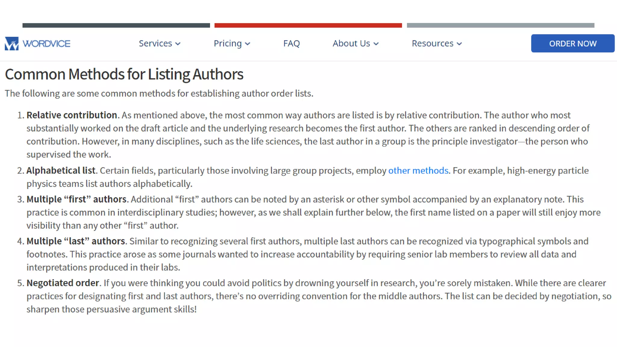This screenshot has height=347, width=617.
Task: Expand the chevron beside Resources
Action: coord(459,44)
